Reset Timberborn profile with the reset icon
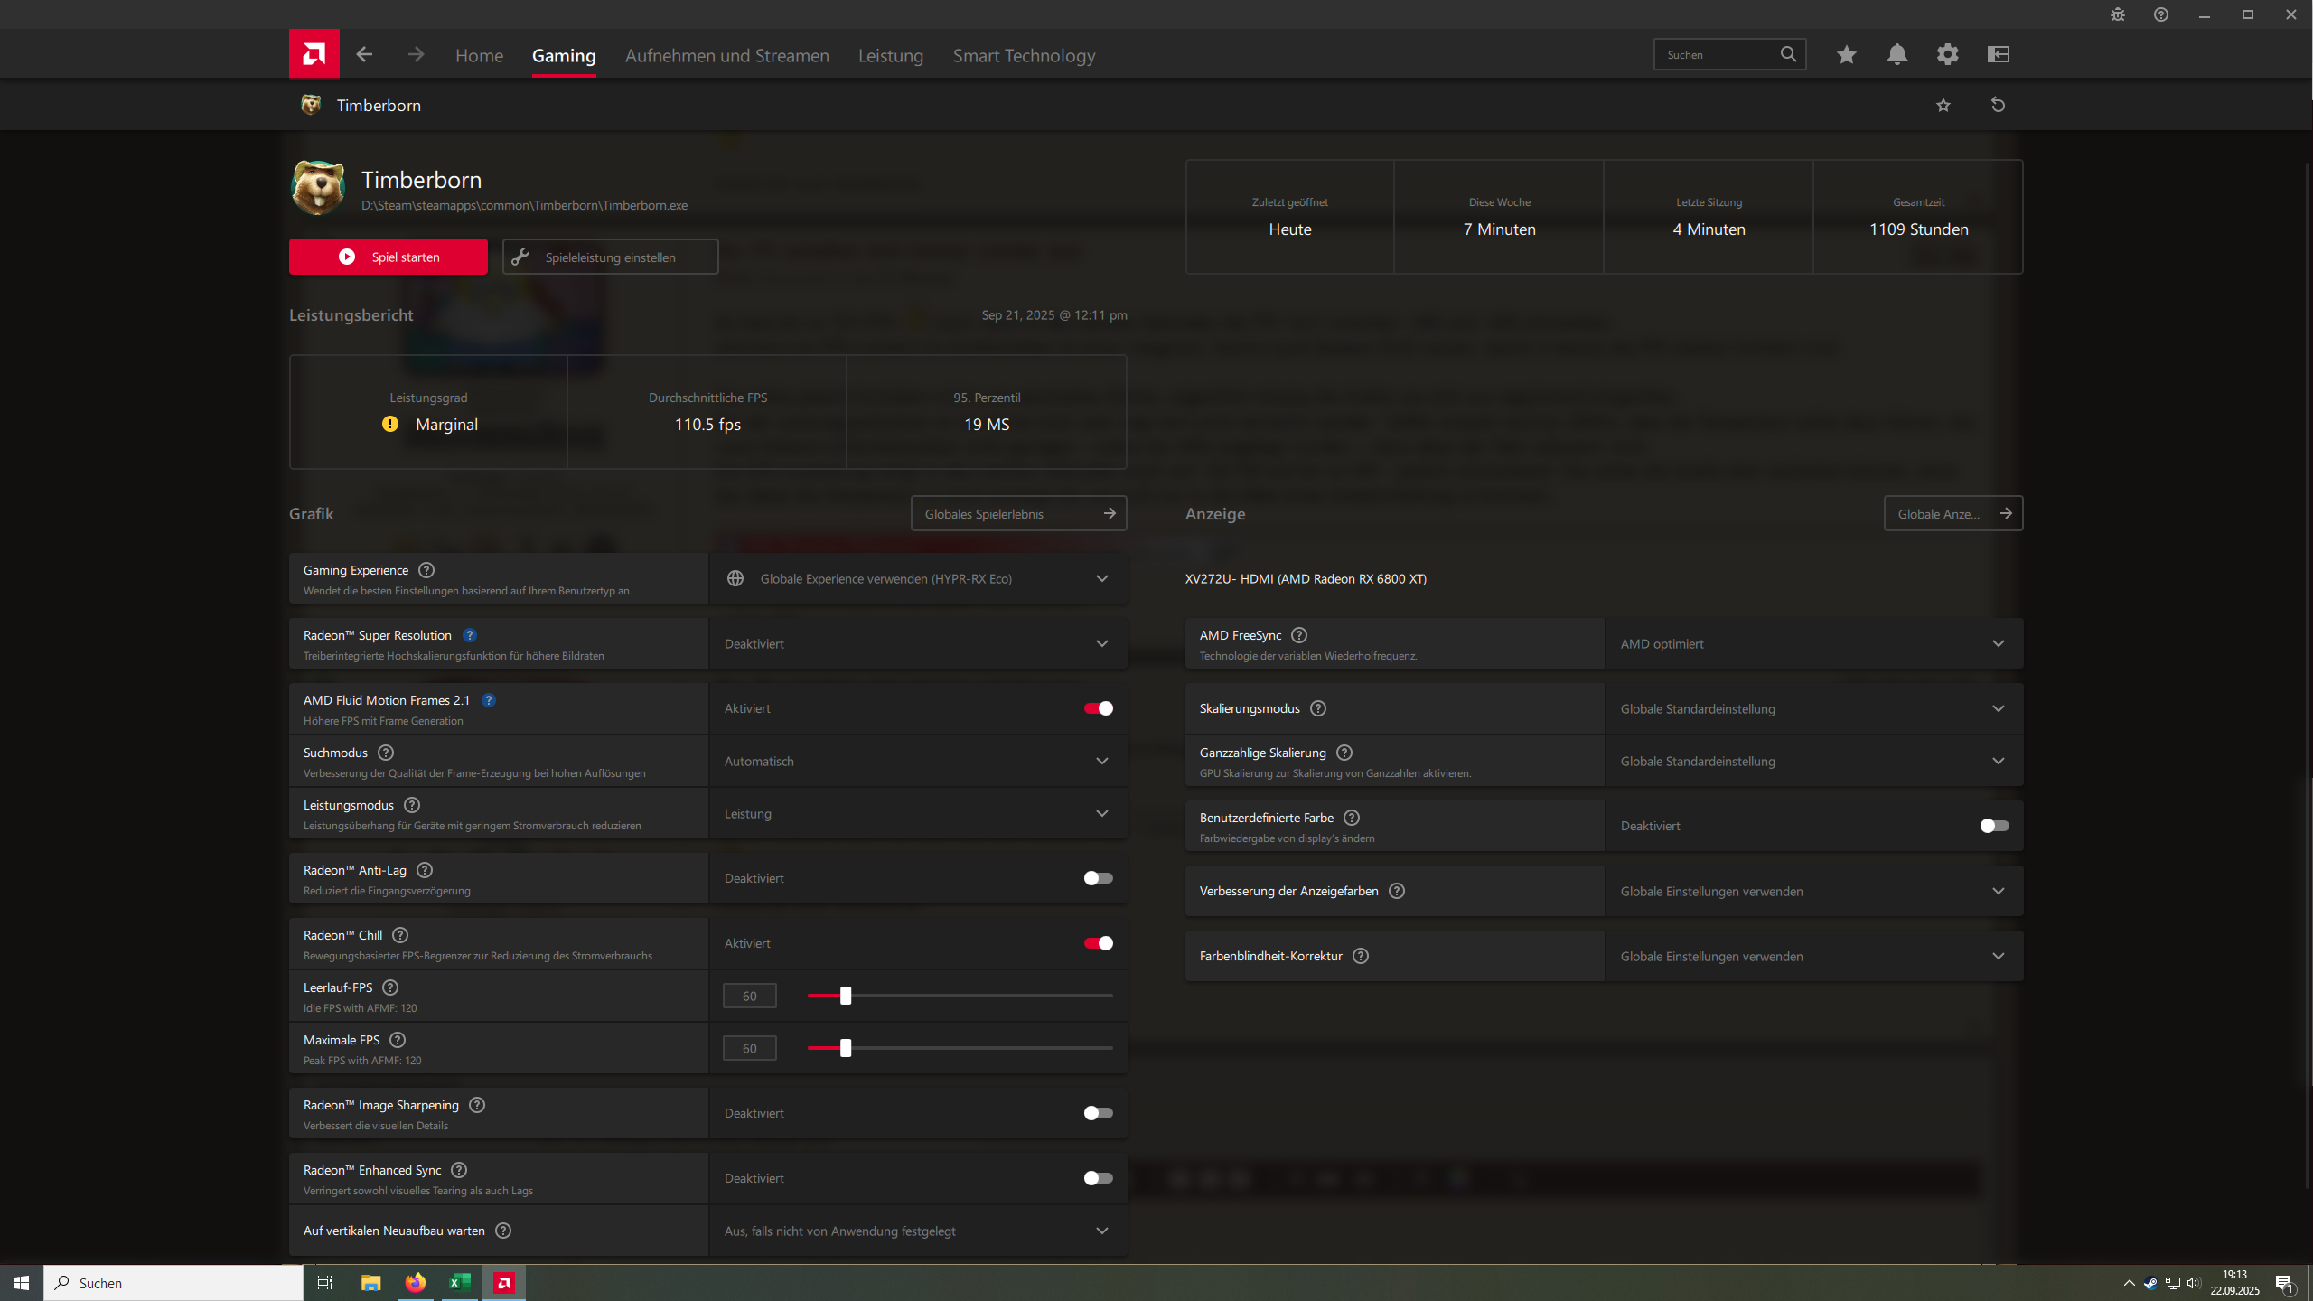Viewport: 2313px width, 1301px height. [x=1998, y=105]
